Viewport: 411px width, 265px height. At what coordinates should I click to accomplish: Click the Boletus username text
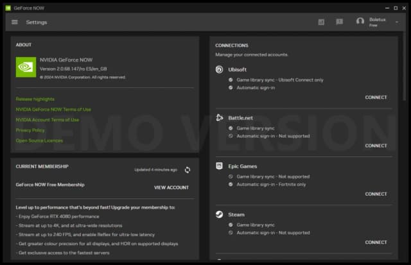click(x=378, y=19)
